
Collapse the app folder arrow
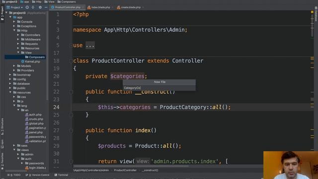[10, 17]
